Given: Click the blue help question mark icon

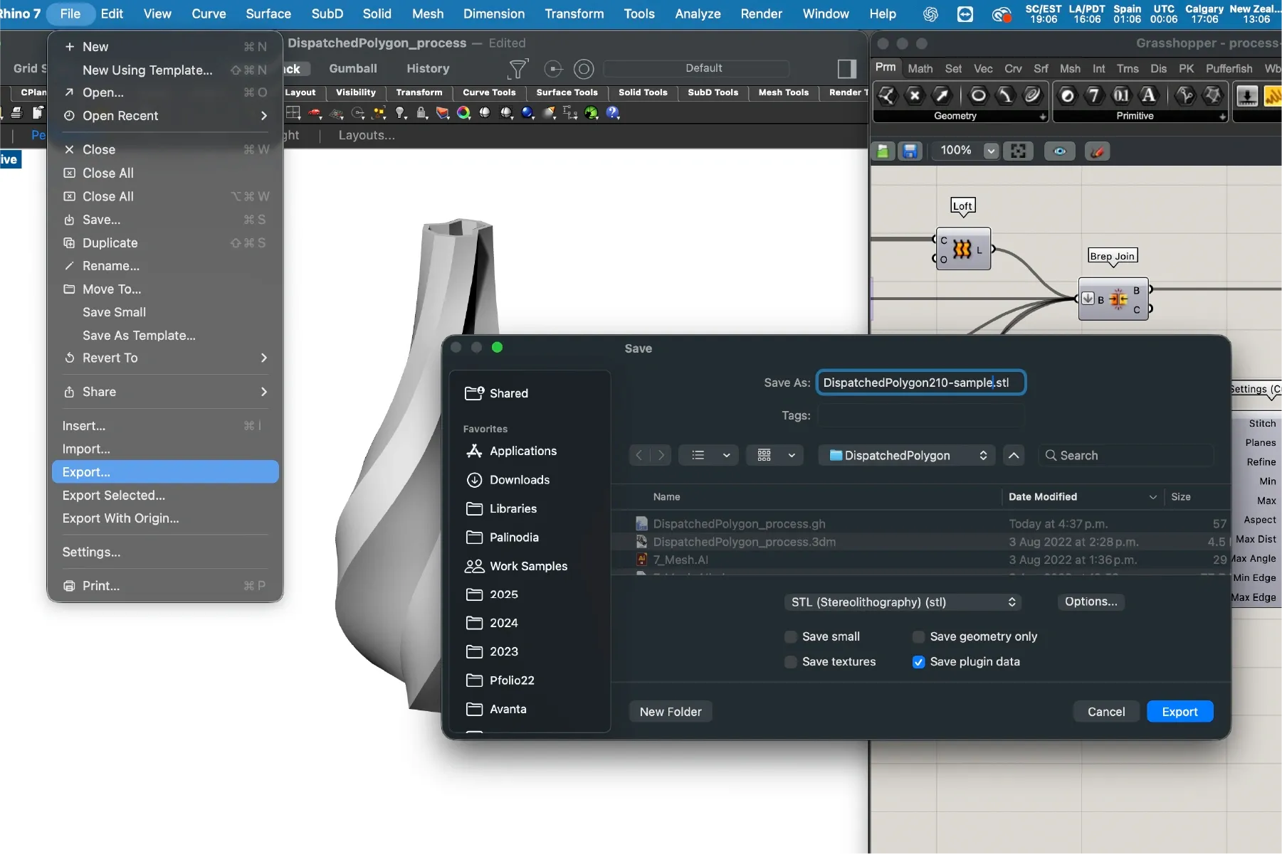Looking at the screenshot, I should [x=613, y=112].
